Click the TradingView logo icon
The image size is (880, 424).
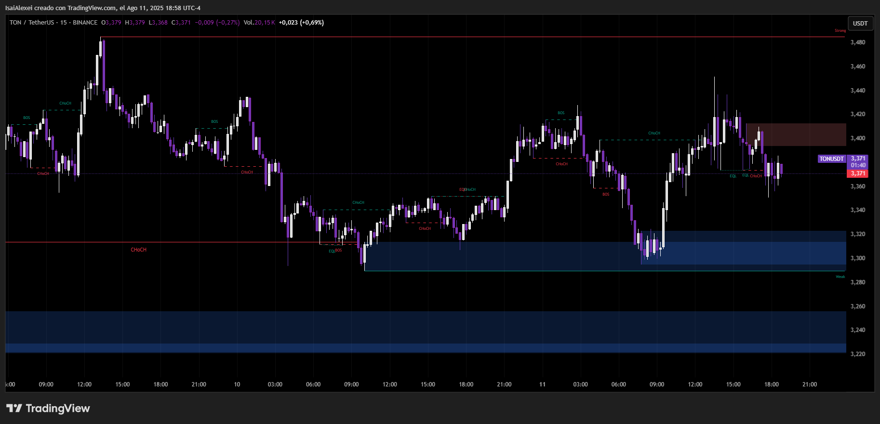14,409
